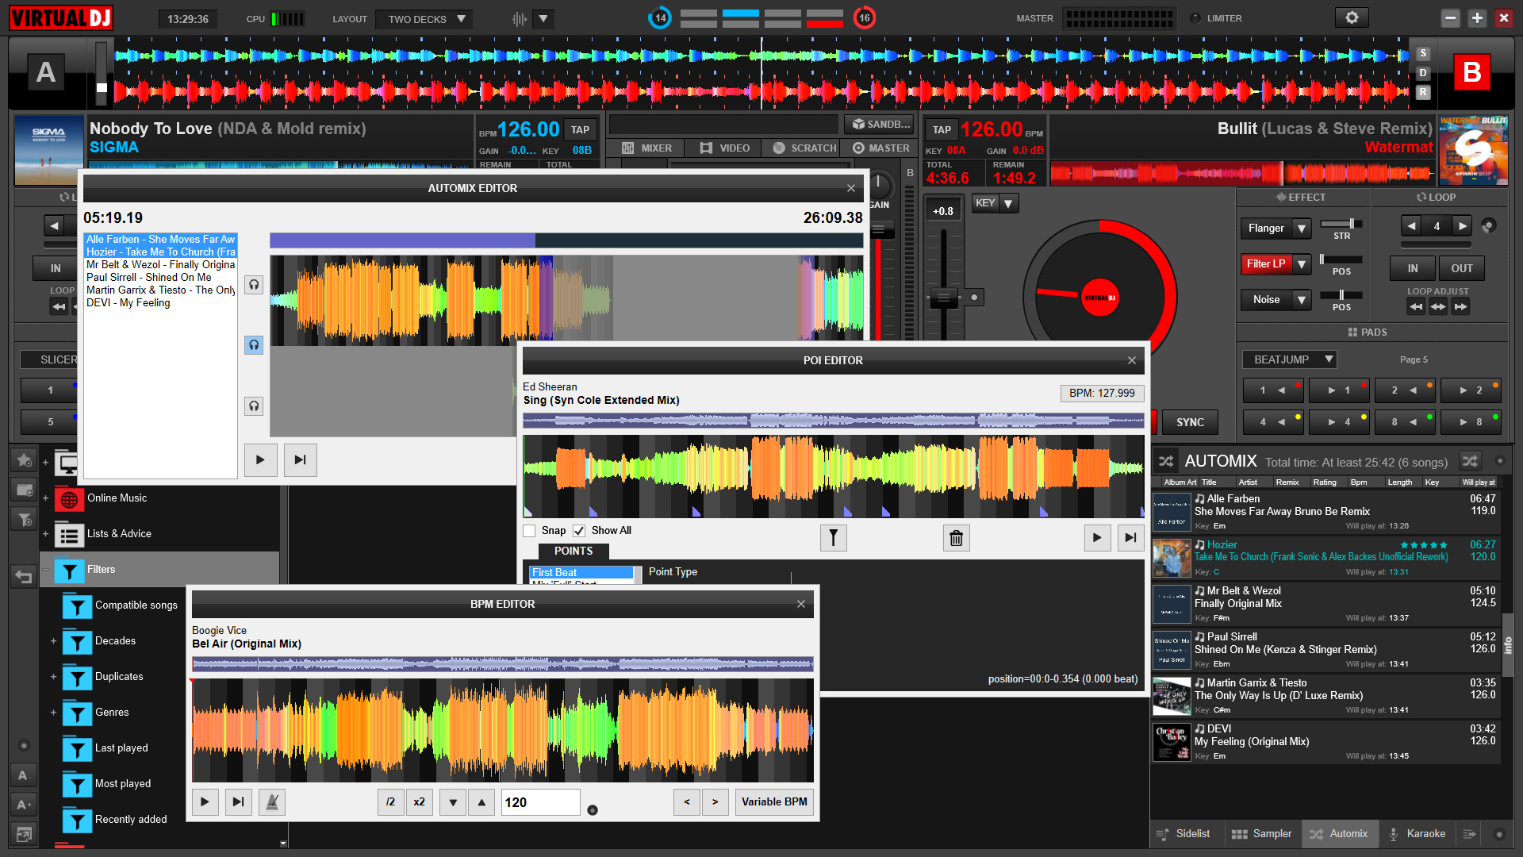Image resolution: width=1523 pixels, height=857 pixels.
Task: Click play button in POI Editor
Action: pyautogui.click(x=1097, y=538)
